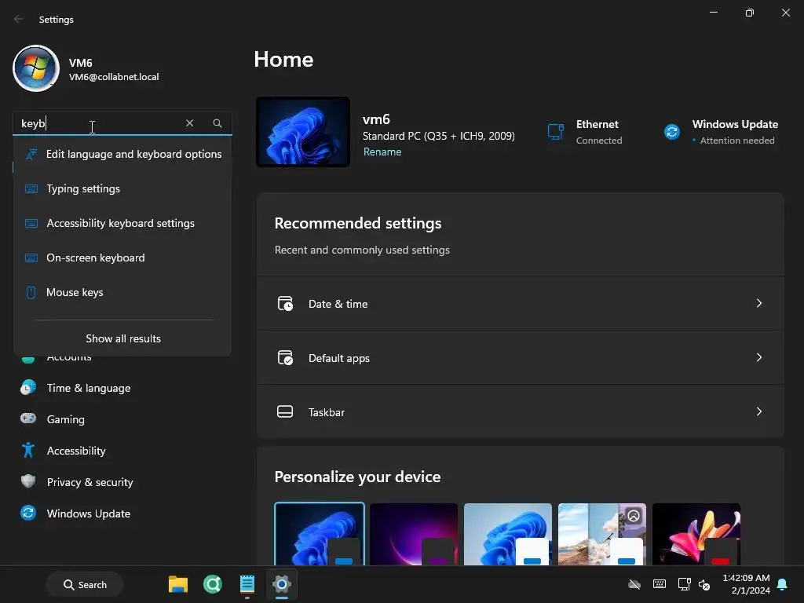Click the magnifier icon in Settings search

pos(217,123)
